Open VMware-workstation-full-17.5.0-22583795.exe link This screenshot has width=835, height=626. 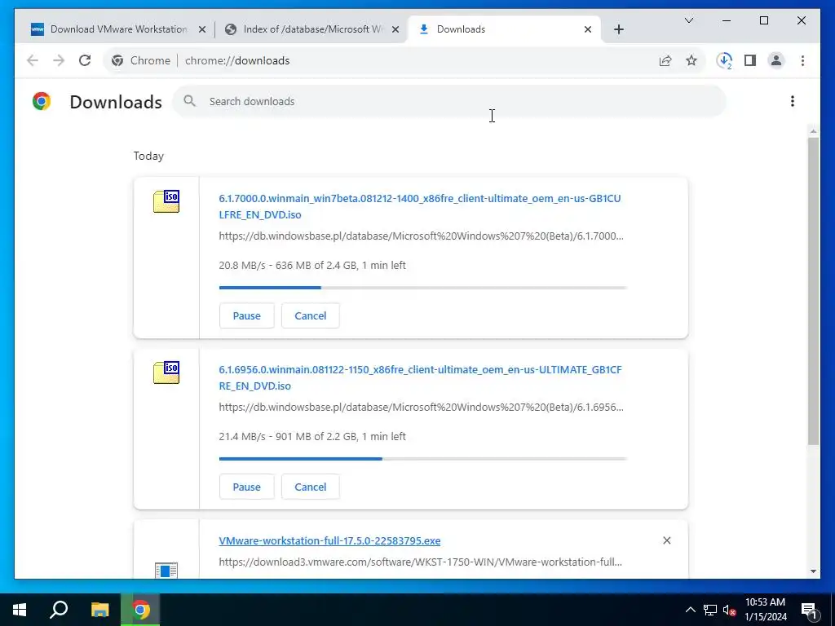click(329, 540)
